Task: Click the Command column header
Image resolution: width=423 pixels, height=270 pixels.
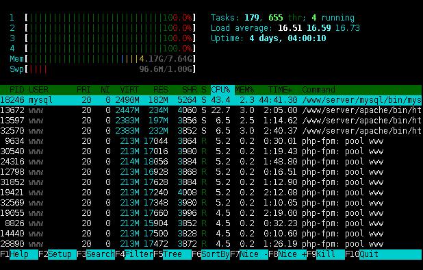Action: 318,90
